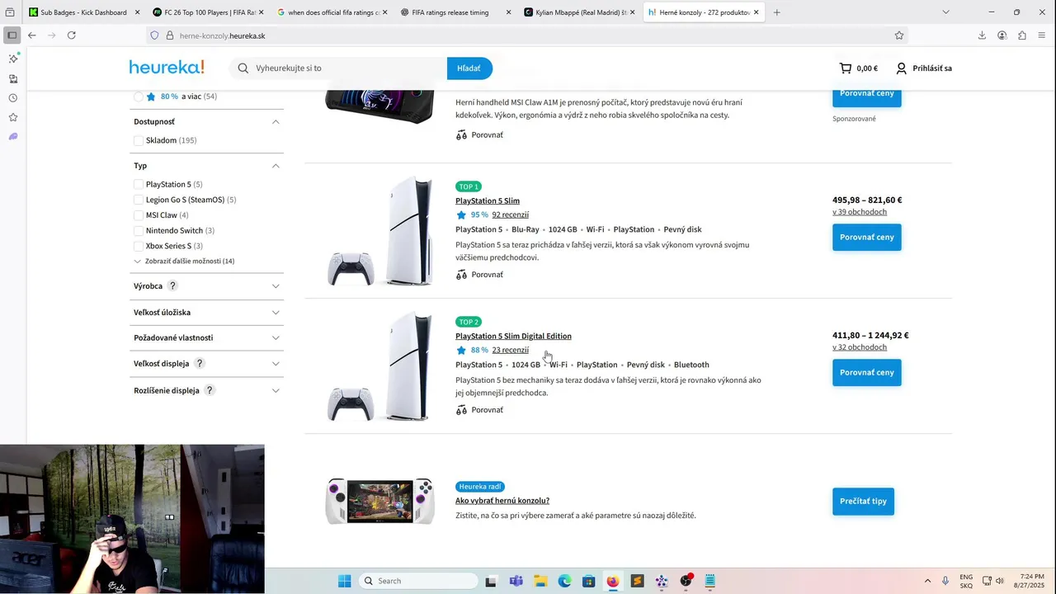The height and width of the screenshot is (594, 1056).
Task: Check the PlayStation 5 type filter
Action: pyautogui.click(x=139, y=185)
